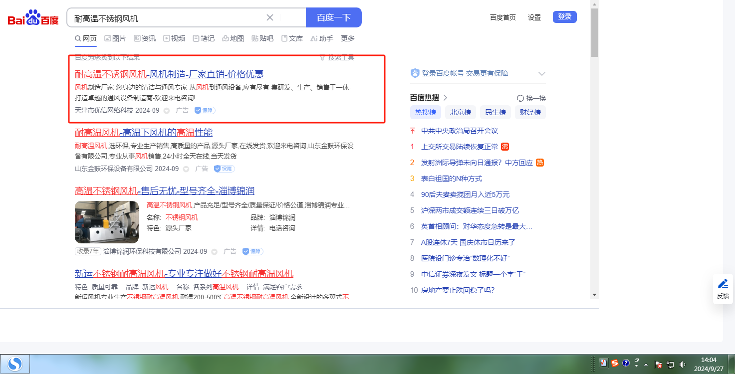Click the Baidu logo
This screenshot has height=374, width=735.
(x=33, y=18)
